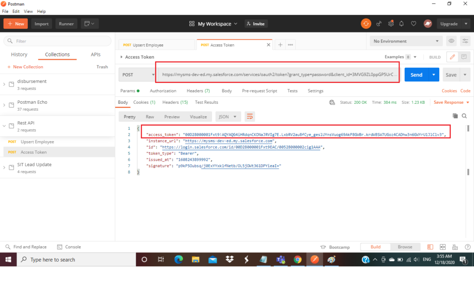Click the Invite button

[256, 24]
